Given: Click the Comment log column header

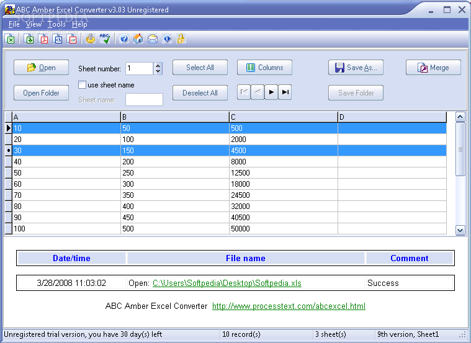Looking at the screenshot, I should [x=410, y=258].
